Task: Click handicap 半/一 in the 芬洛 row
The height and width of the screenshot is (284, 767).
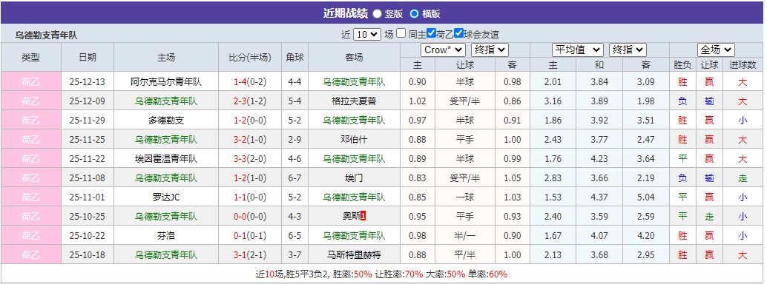Action: 464,236
